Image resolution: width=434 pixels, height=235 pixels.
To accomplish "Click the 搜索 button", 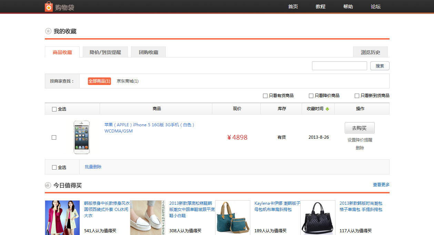I will pyautogui.click(x=380, y=66).
